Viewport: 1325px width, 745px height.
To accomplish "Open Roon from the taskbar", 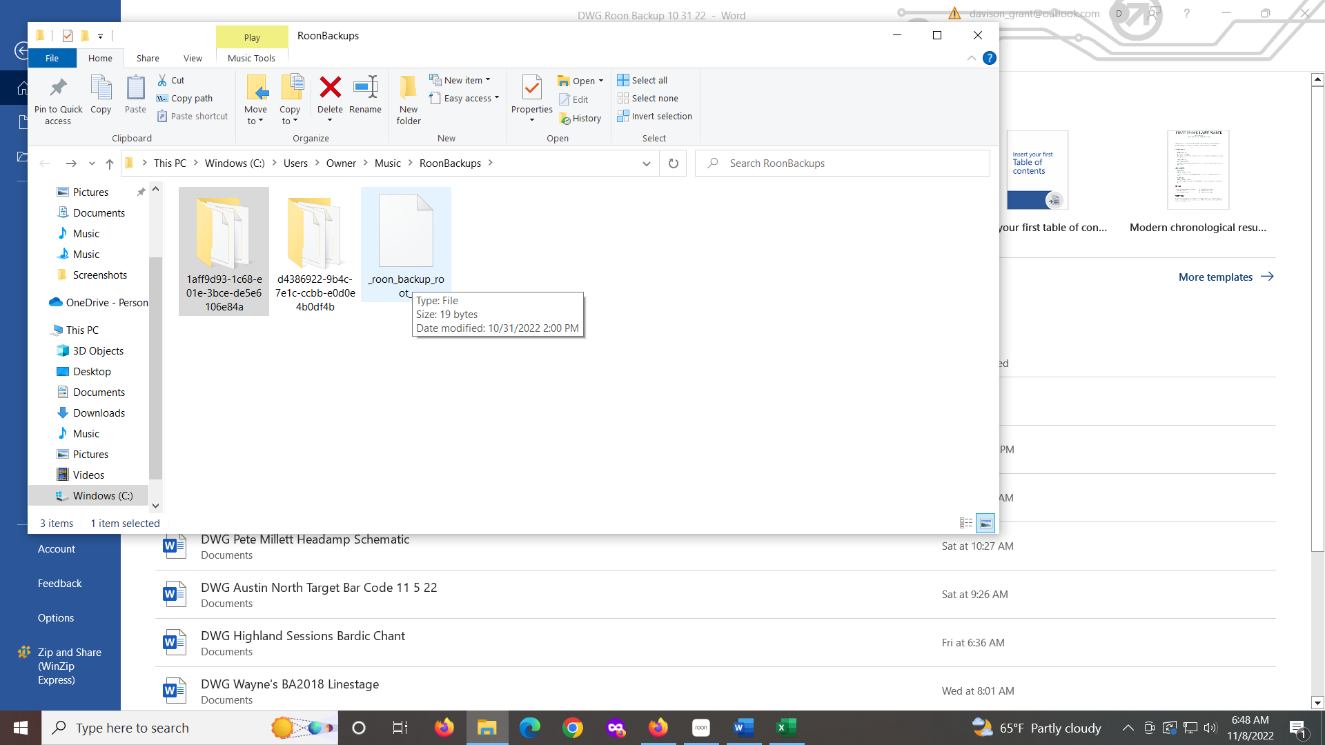I will coord(700,728).
